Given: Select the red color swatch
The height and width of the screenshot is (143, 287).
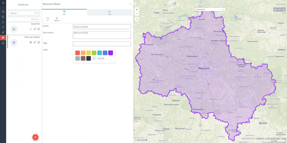Looking at the screenshot, I should coord(77,53).
